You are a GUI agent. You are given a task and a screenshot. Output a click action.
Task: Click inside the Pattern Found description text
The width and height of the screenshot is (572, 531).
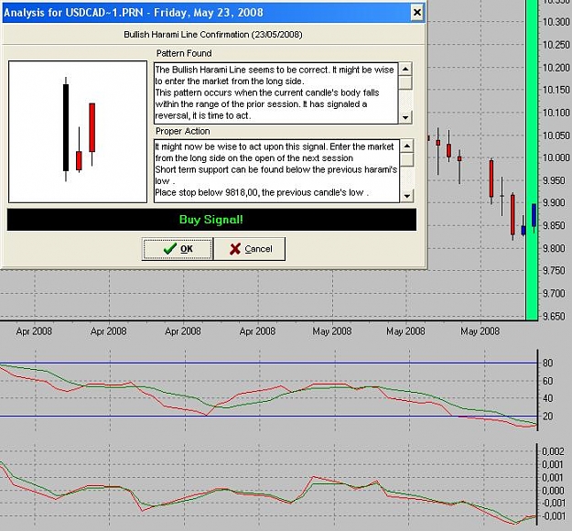[x=275, y=92]
